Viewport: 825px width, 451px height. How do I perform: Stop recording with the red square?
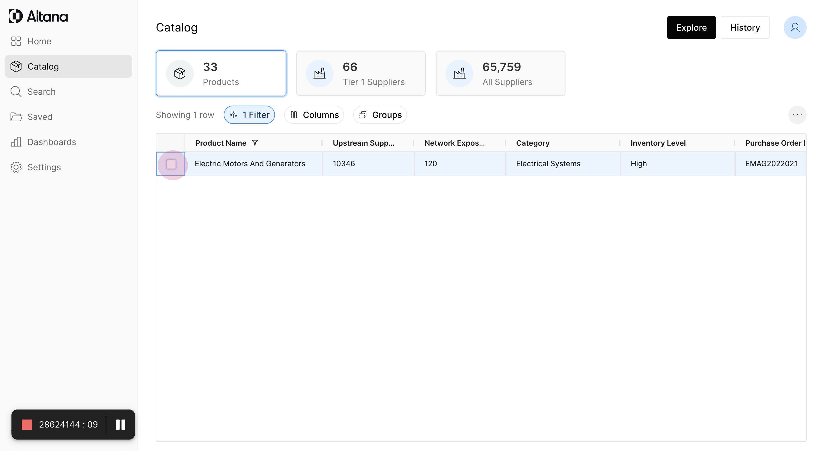tap(27, 424)
